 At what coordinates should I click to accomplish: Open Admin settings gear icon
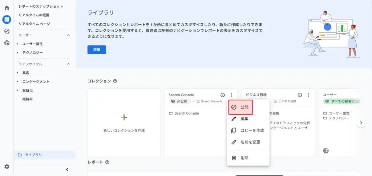(x=7, y=167)
